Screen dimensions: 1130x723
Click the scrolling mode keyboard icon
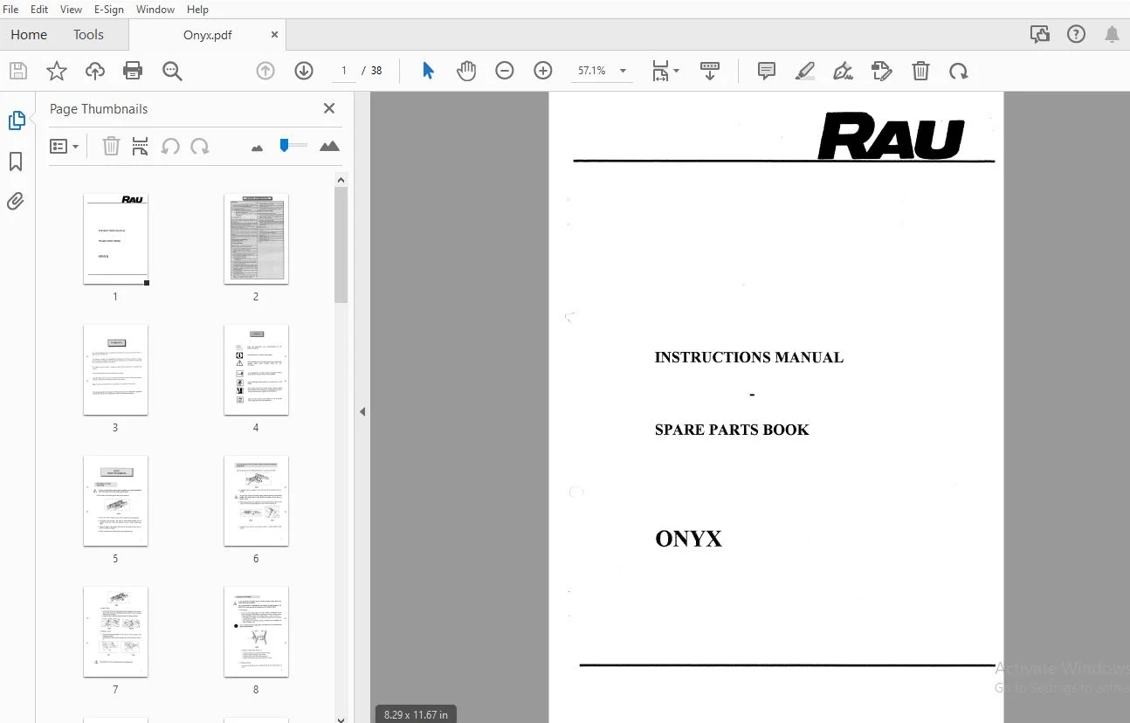710,71
